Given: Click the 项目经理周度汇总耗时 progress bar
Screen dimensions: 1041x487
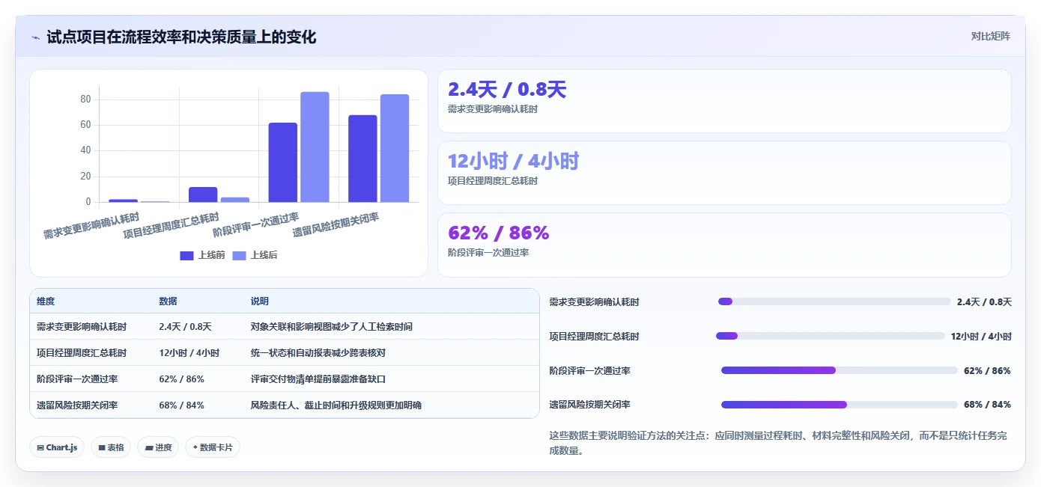Looking at the screenshot, I should tap(831, 336).
